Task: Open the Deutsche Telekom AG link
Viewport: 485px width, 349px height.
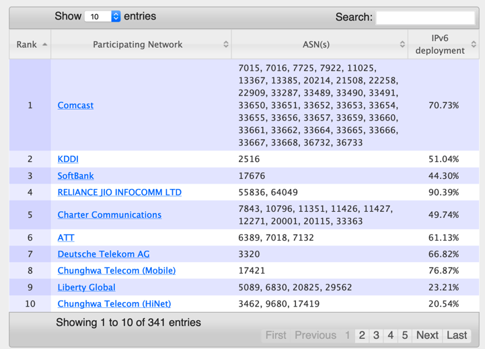Action: [x=104, y=254]
